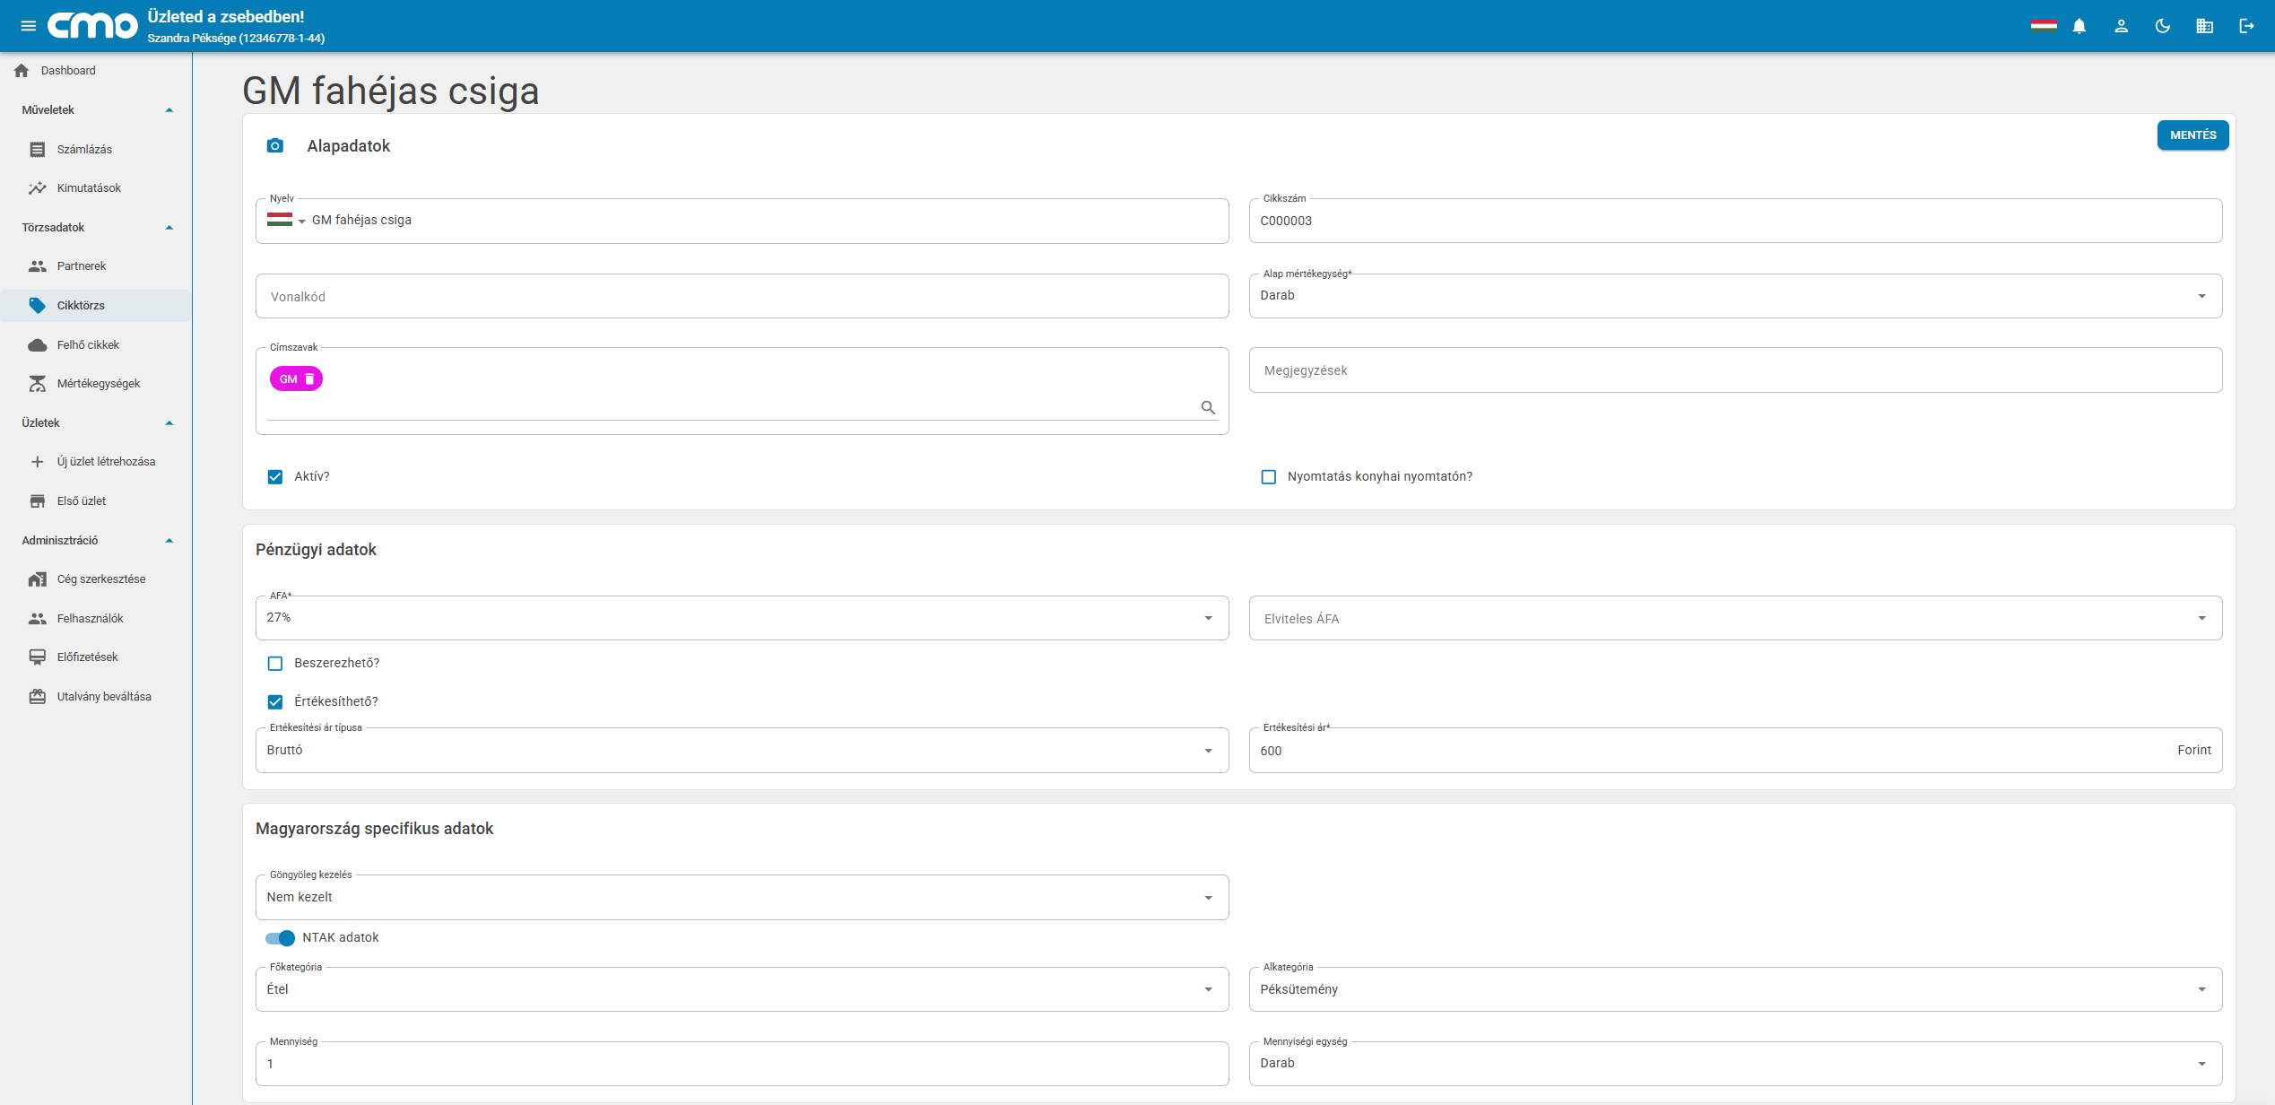This screenshot has height=1105, width=2275.
Task: Click the Utalvány beváltása voucher icon
Action: coord(37,697)
